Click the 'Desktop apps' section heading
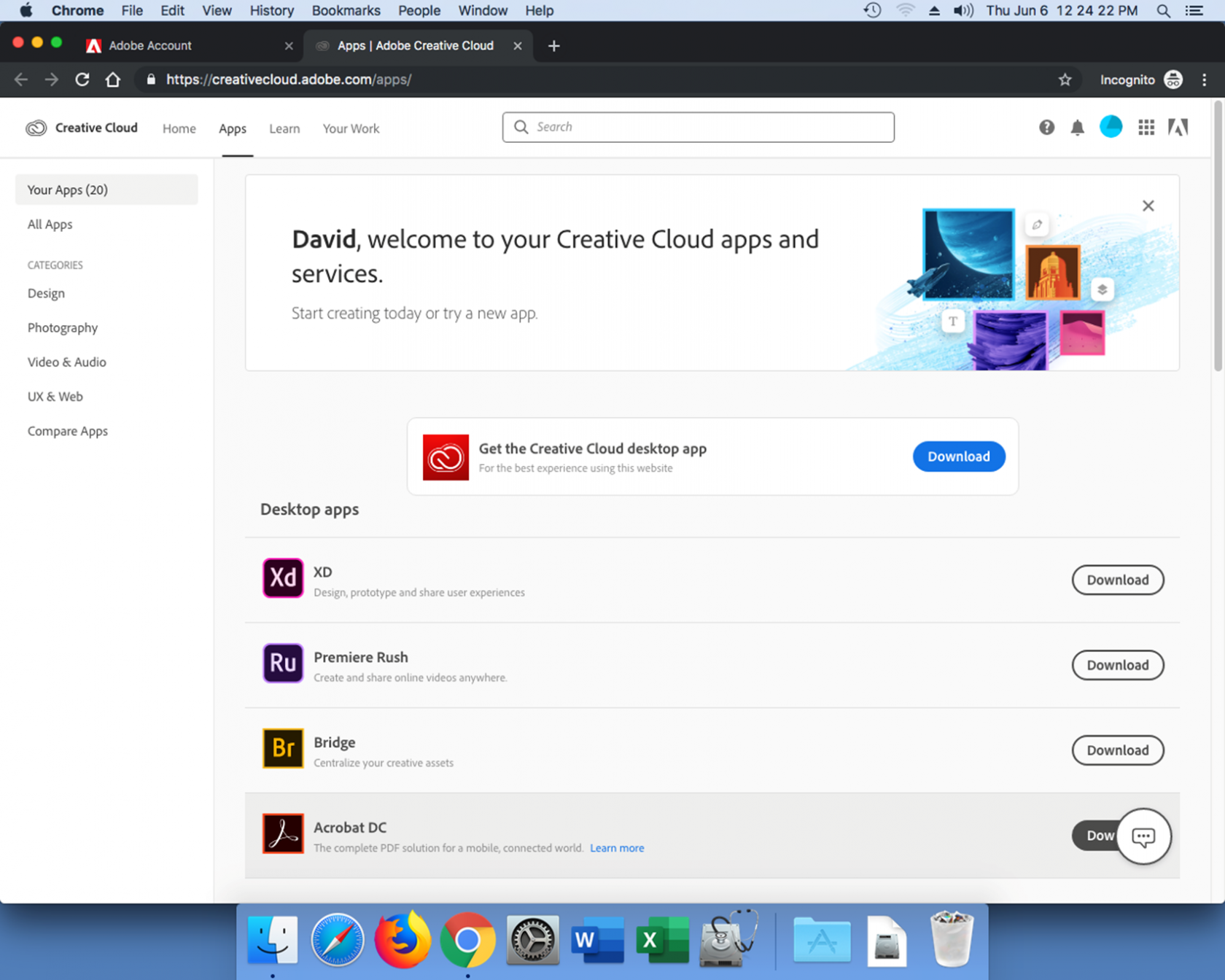1225x980 pixels. pos(310,510)
